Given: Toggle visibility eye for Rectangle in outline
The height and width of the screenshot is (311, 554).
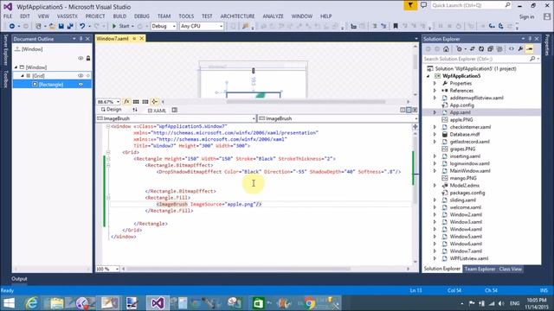Looking at the screenshot, I should (81, 85).
